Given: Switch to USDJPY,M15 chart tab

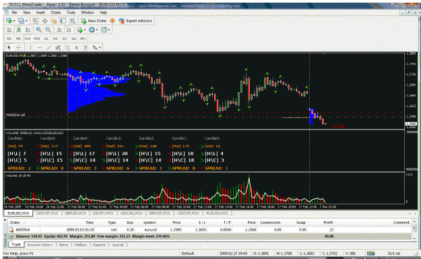Looking at the screenshot, I should 103,213.
